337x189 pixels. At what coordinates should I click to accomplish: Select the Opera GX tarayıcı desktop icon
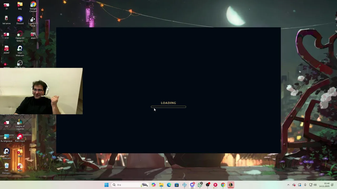click(x=20, y=36)
